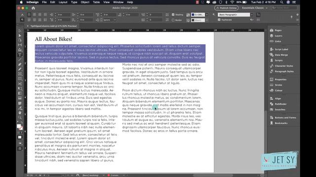The height and width of the screenshot is (177, 316).
Task: Click the Adobe Stock search field
Action: click(284, 8)
